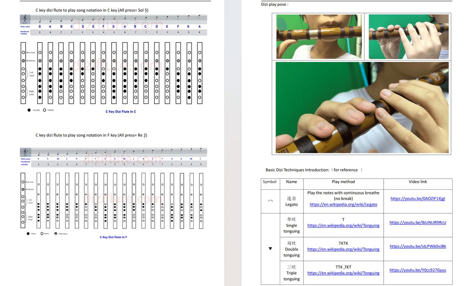Click the 'Half Close' legend text
Screen dimensions: 465x286
(63, 234)
